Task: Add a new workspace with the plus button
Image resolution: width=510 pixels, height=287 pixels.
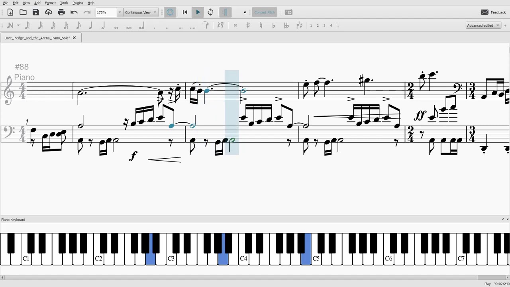Action: (x=505, y=26)
